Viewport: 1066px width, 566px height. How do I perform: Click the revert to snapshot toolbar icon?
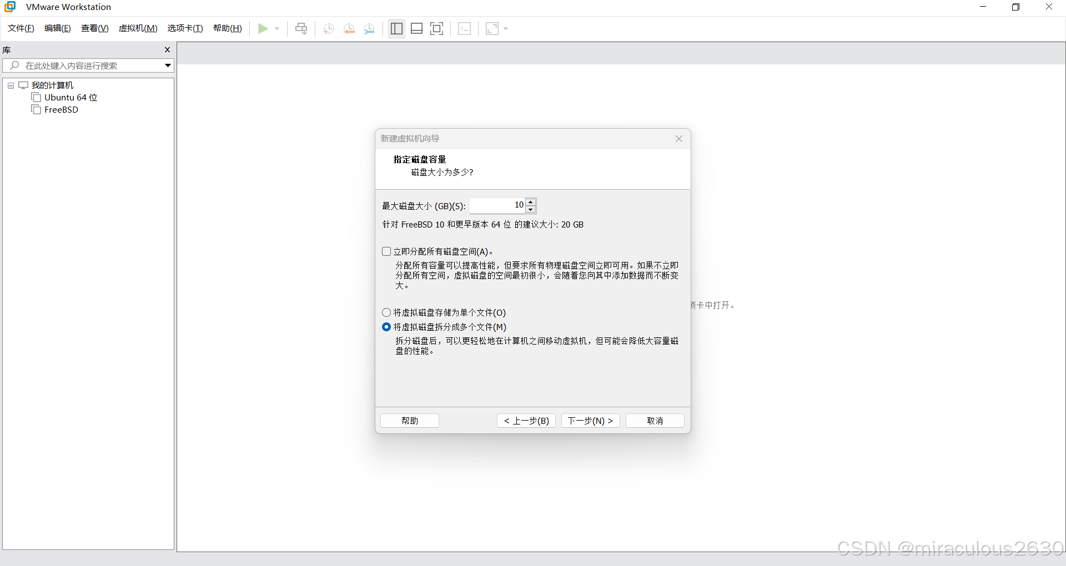(349, 29)
